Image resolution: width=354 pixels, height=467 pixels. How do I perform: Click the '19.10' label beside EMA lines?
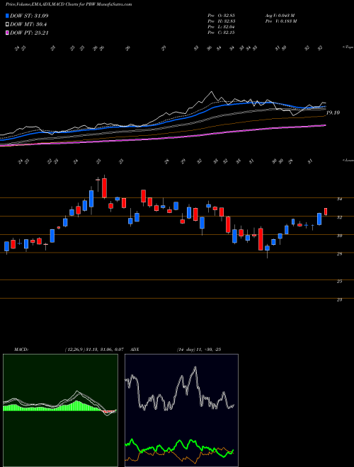333,113
